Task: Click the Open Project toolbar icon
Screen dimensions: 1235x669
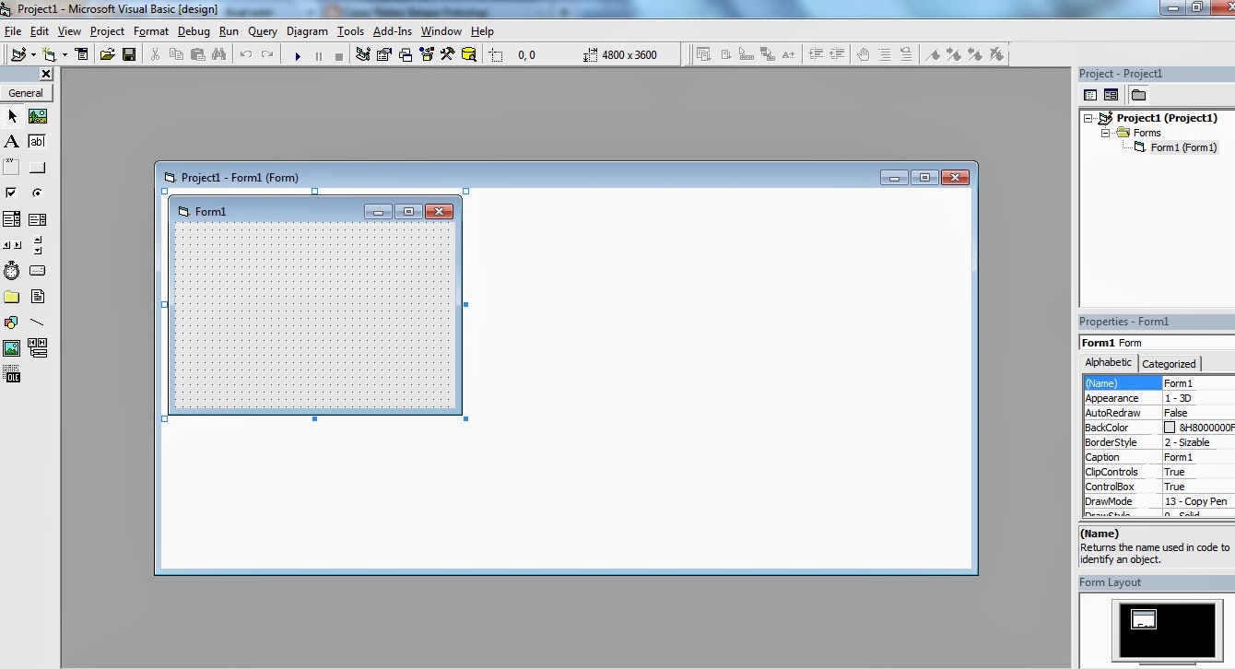Action: pyautogui.click(x=107, y=55)
